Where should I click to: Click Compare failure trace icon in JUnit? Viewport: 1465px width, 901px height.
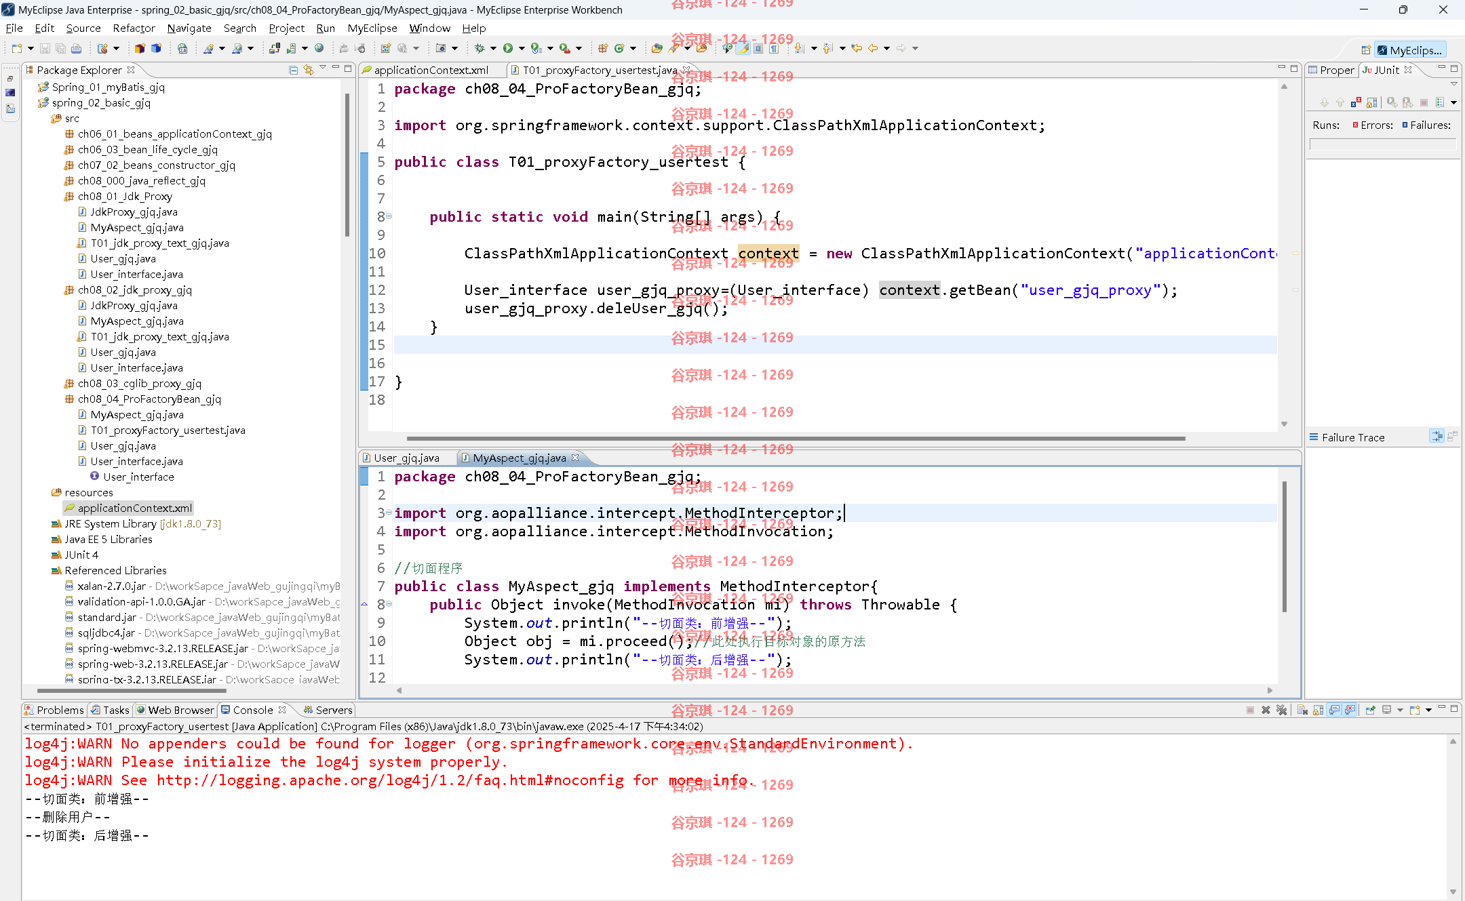tap(1452, 437)
